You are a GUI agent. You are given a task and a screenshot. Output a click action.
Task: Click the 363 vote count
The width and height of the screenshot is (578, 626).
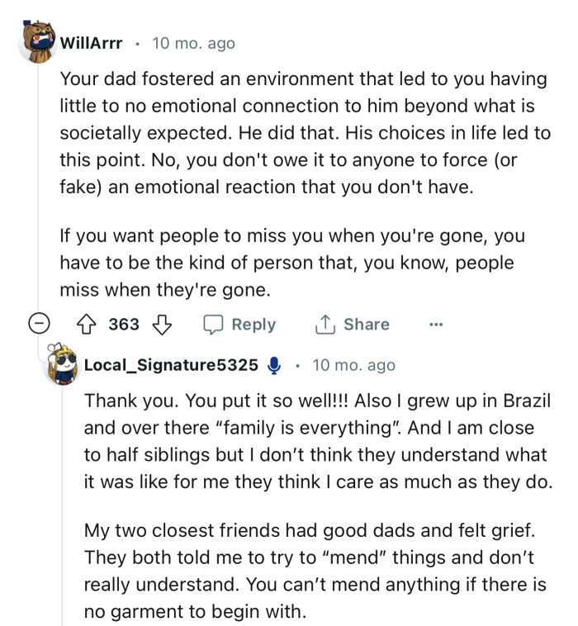124,325
